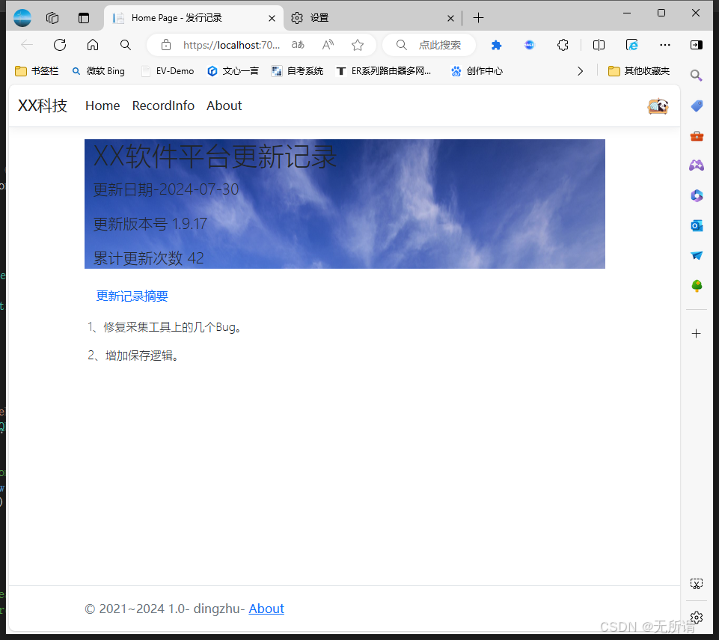Click the text 更新版本号 1.9.17
719x640 pixels.
(150, 224)
